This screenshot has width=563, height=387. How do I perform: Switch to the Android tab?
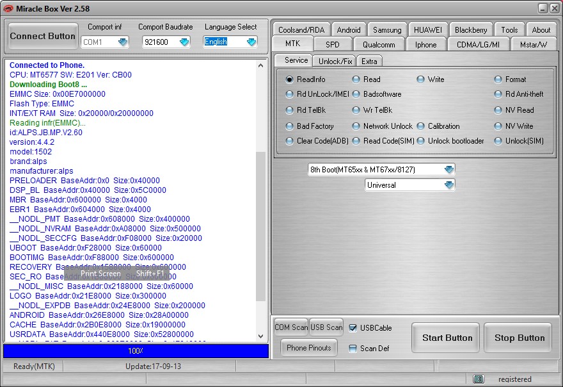click(x=348, y=30)
